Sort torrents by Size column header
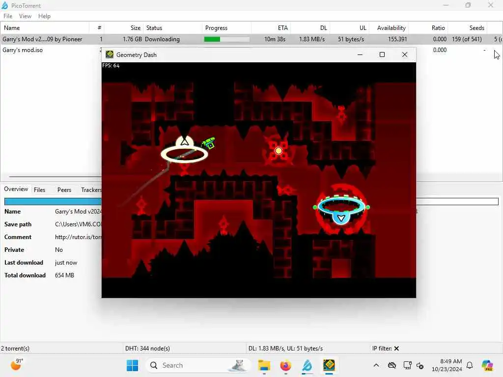503x377 pixels. (123, 28)
